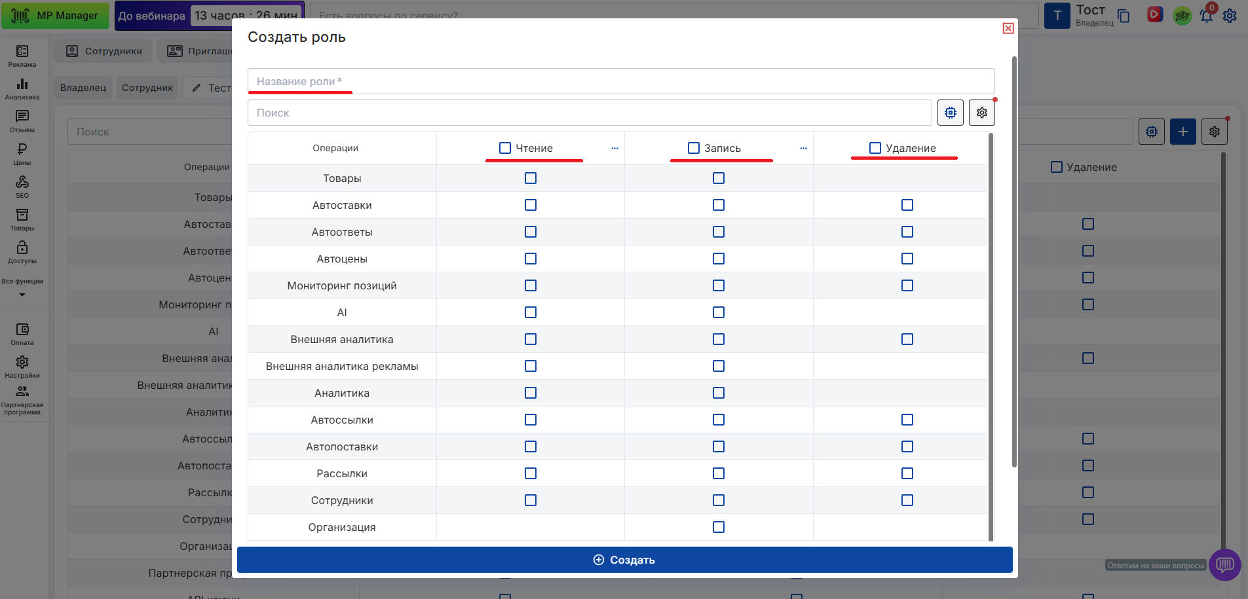Enable Чтение for Аналитика row
The height and width of the screenshot is (599, 1248).
531,393
